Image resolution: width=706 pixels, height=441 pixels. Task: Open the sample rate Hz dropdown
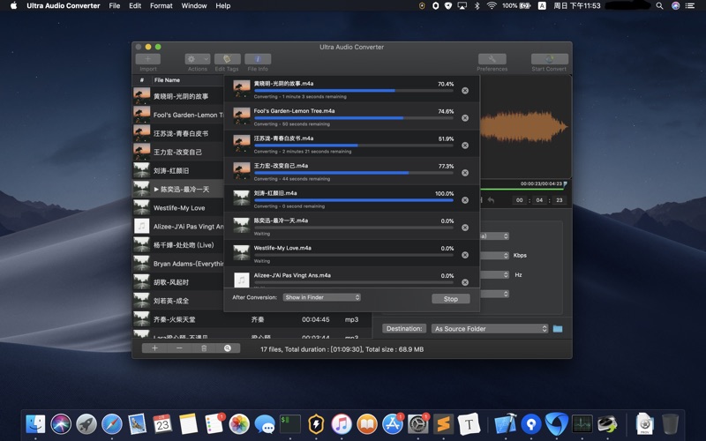pos(494,274)
